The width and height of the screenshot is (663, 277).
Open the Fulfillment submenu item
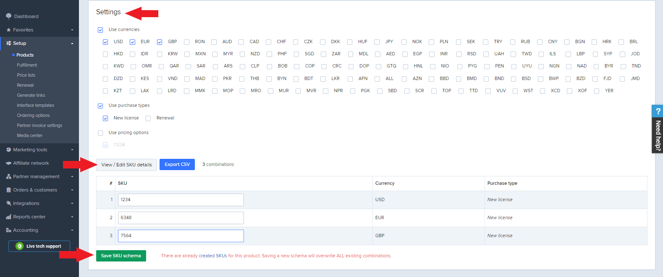click(27, 65)
